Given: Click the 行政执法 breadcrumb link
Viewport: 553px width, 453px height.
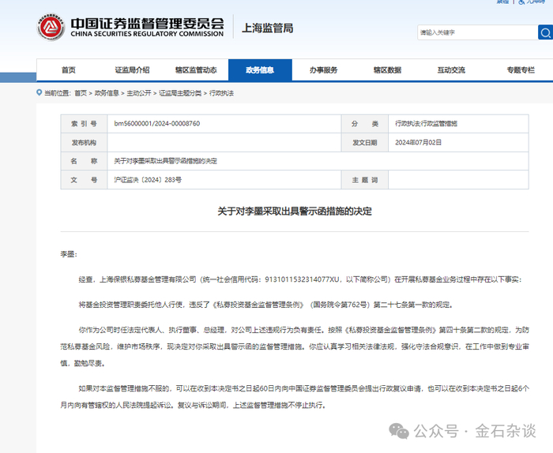Looking at the screenshot, I should point(221,93).
